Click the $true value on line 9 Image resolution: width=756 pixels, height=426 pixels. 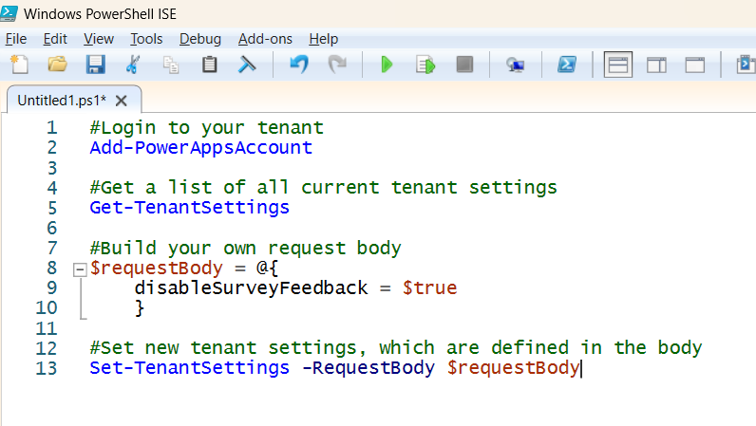coord(429,288)
